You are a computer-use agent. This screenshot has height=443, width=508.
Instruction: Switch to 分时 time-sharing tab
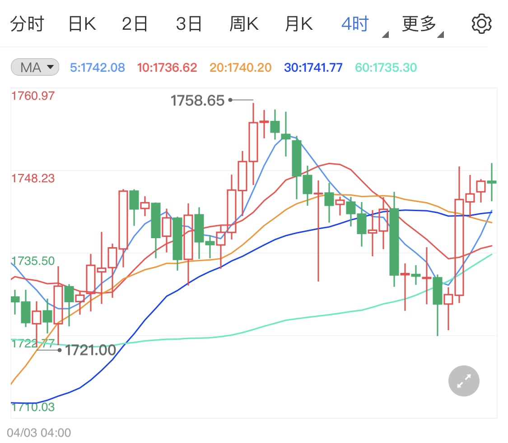27,23
